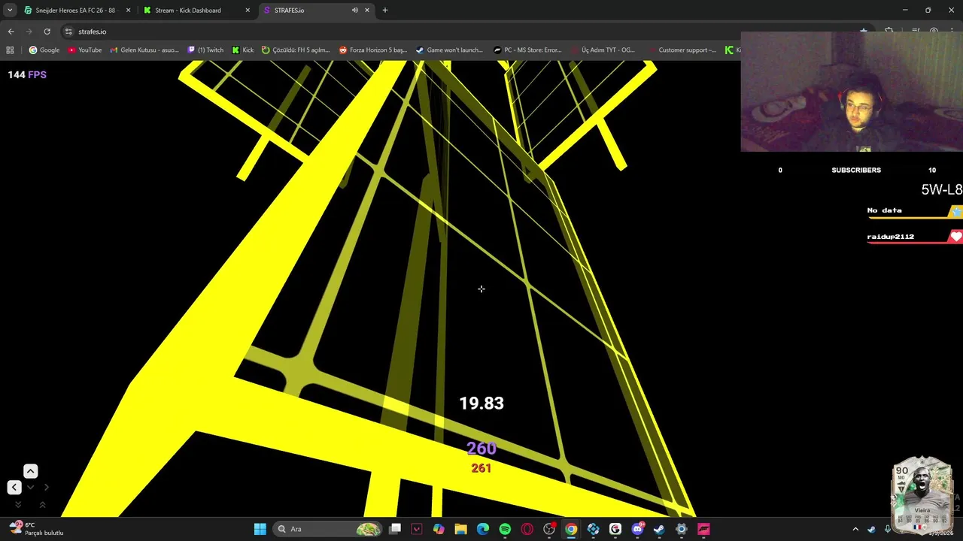Click the Vieira 90 player card

click(x=922, y=495)
